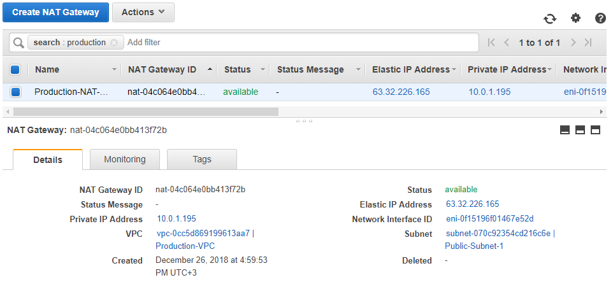Image resolution: width=613 pixels, height=282 pixels.
Task: Maximize the details pane layout icon
Action: (596, 130)
